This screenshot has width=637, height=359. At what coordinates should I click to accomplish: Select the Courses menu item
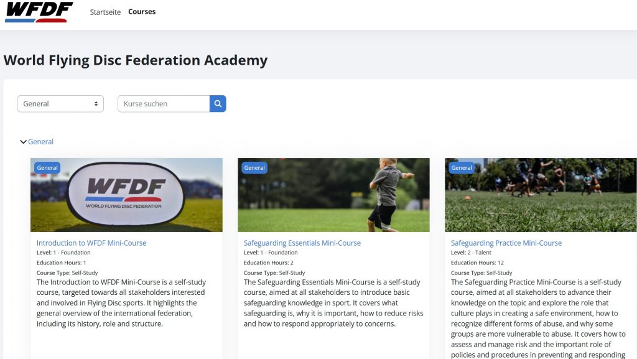coord(142,12)
